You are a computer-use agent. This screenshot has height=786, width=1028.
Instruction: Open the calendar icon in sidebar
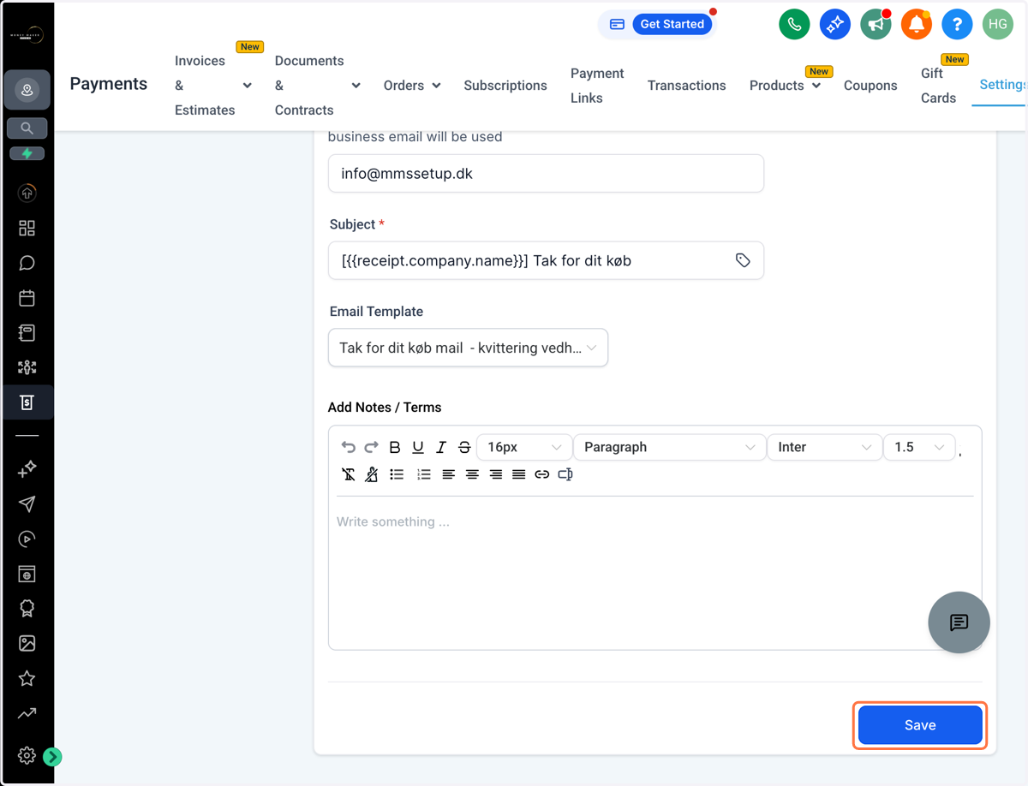[27, 298]
